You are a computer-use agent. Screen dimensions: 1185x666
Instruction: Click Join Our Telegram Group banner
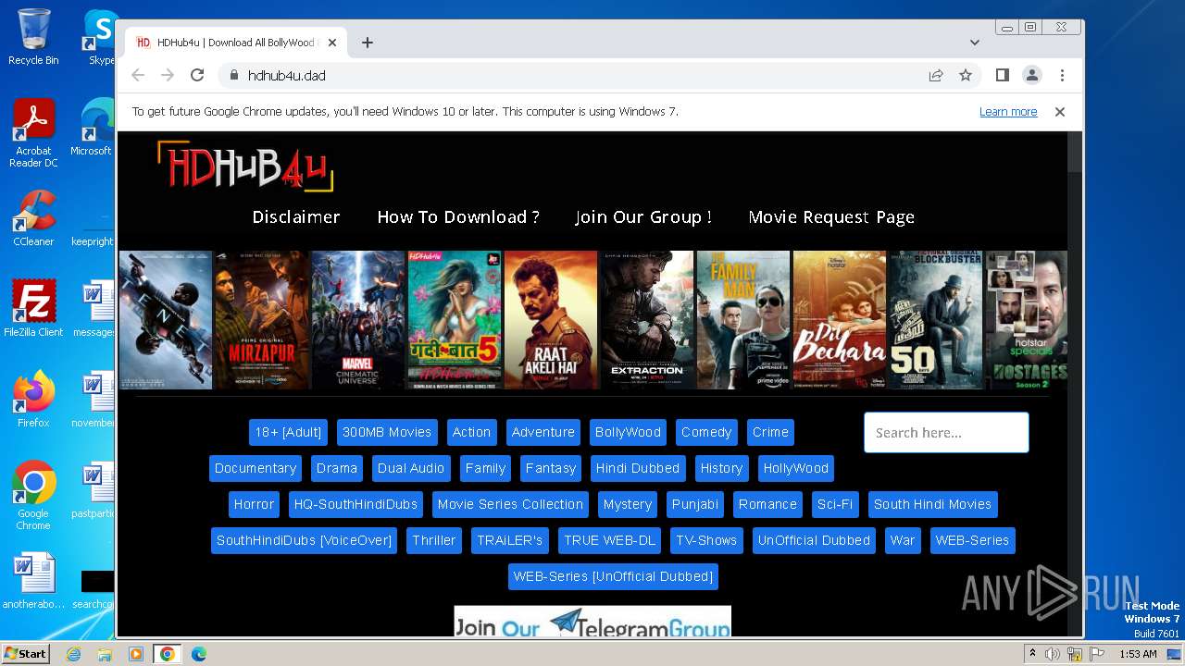click(592, 622)
